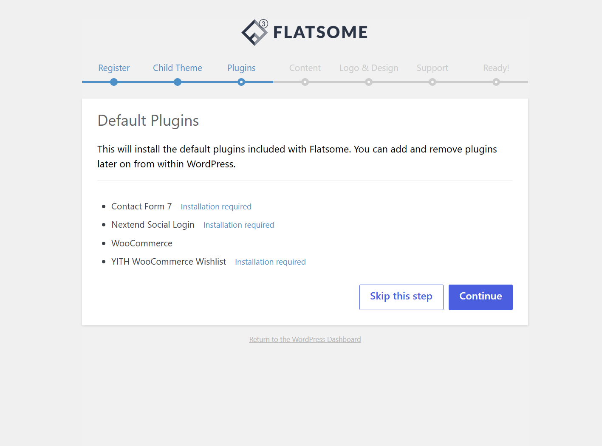This screenshot has height=446, width=602.
Task: Select the Plugins step label
Action: (241, 68)
